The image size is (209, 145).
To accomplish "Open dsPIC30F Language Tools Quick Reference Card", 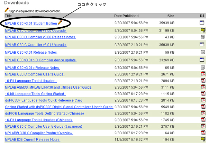I will (44, 100).
